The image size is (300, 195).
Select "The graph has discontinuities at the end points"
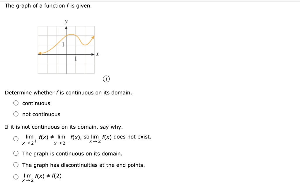click(16, 165)
